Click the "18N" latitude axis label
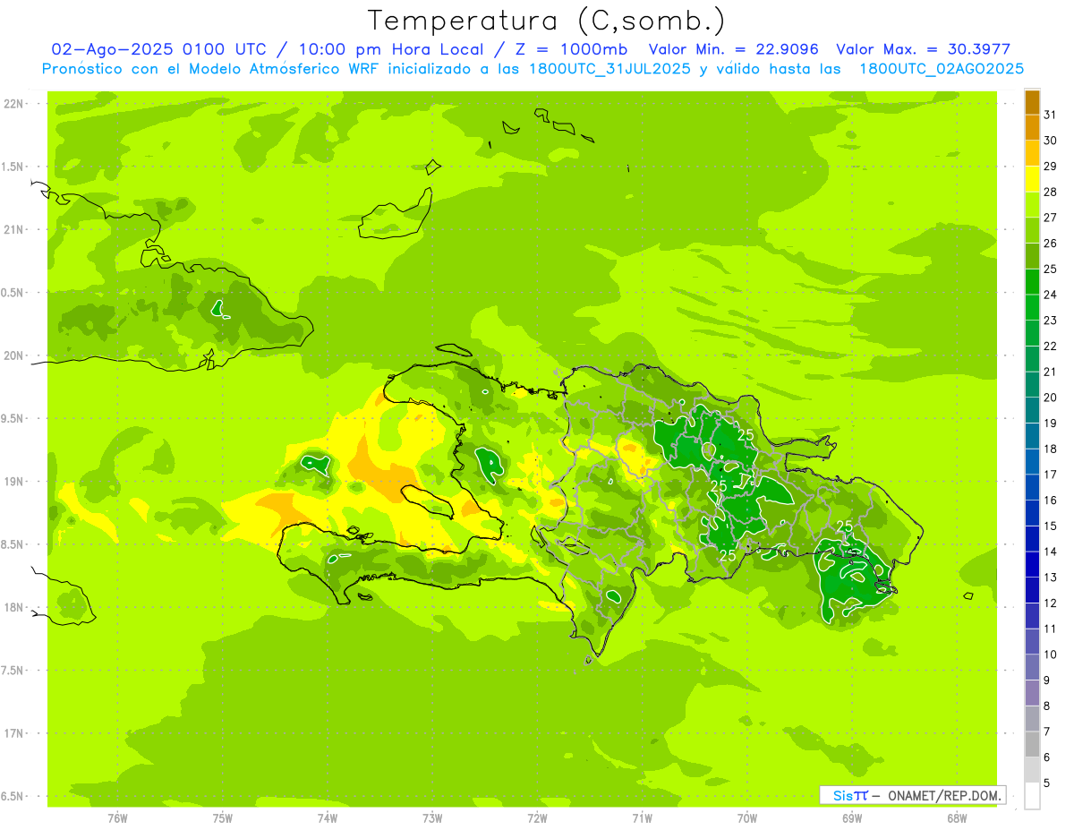This screenshot has height=830, width=1074. [14, 607]
